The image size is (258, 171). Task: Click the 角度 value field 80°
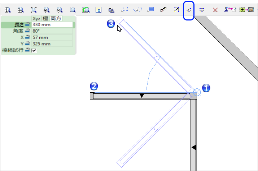[x=52, y=31]
